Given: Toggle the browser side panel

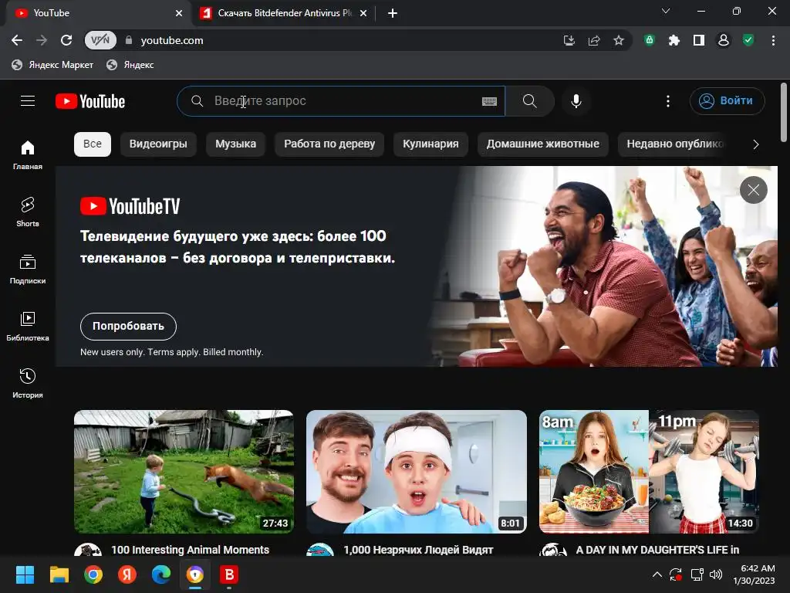Looking at the screenshot, I should [x=699, y=40].
